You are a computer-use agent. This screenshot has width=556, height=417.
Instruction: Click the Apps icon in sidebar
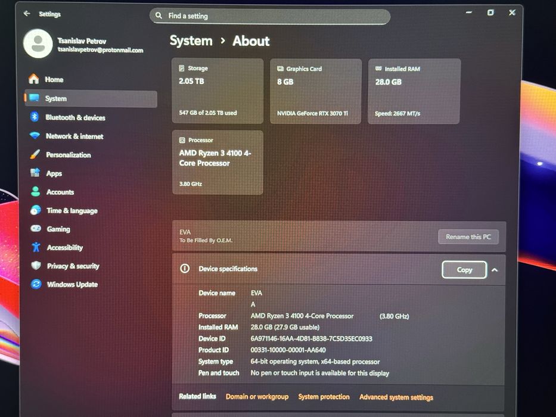(x=35, y=173)
